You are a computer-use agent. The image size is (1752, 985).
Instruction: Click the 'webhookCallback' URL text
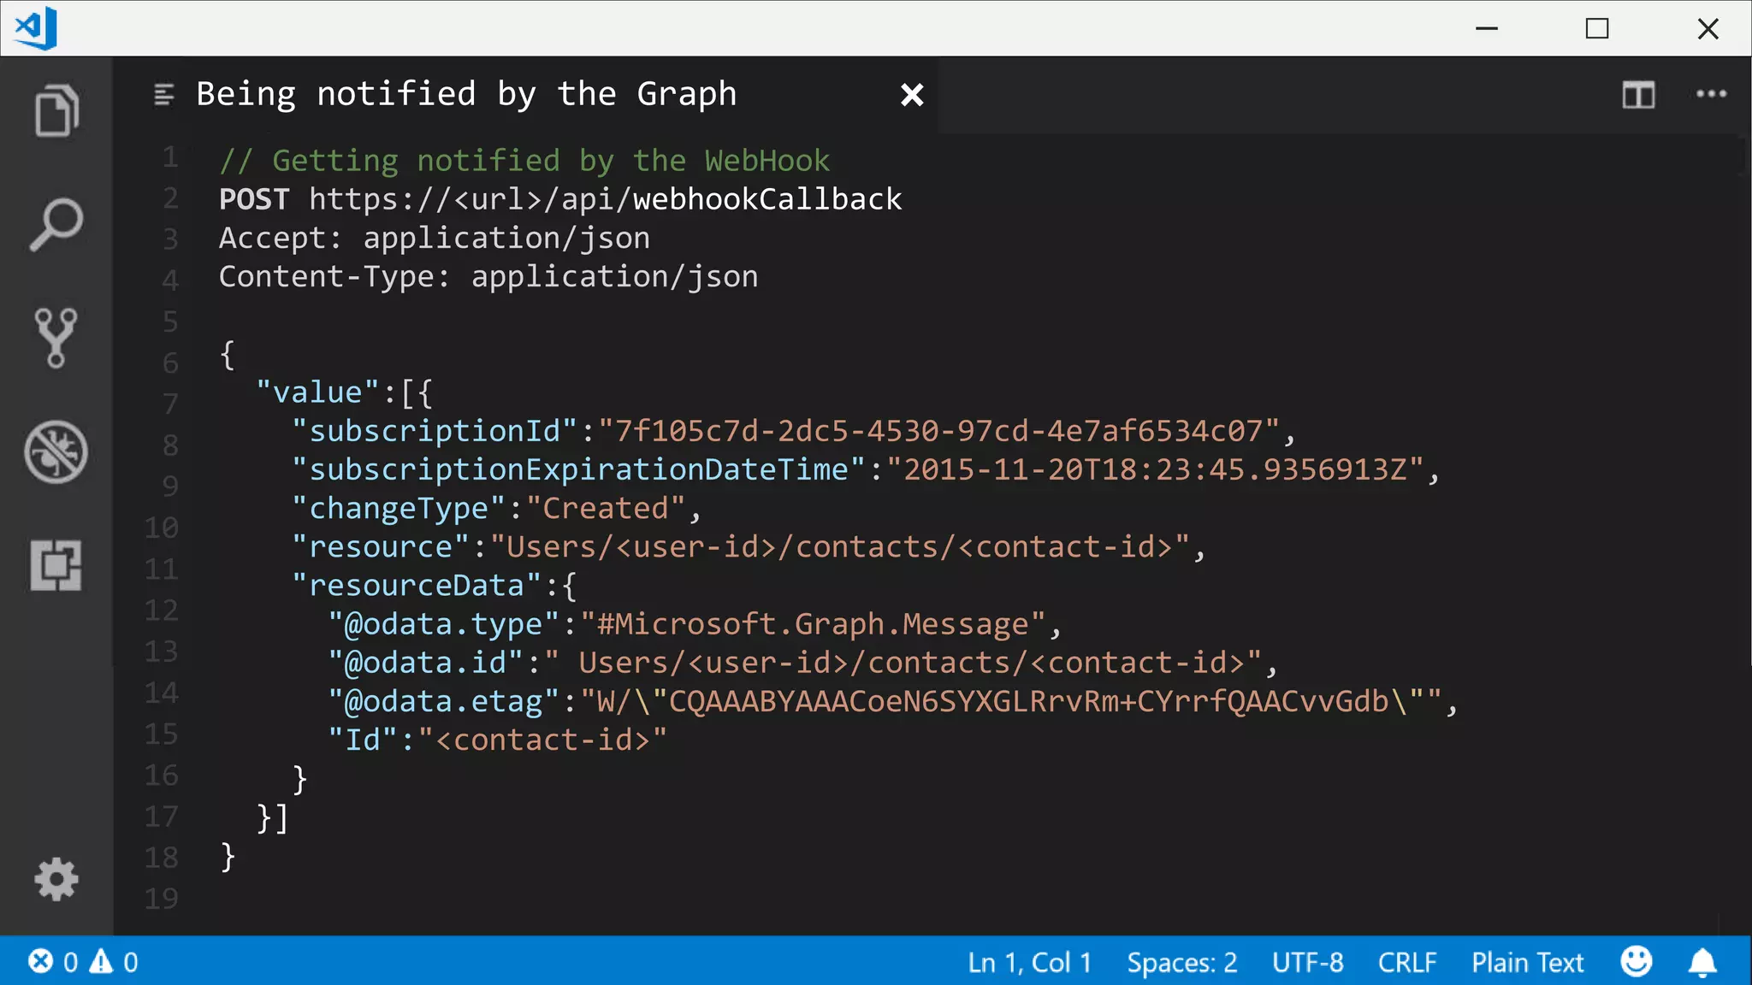pyautogui.click(x=767, y=199)
